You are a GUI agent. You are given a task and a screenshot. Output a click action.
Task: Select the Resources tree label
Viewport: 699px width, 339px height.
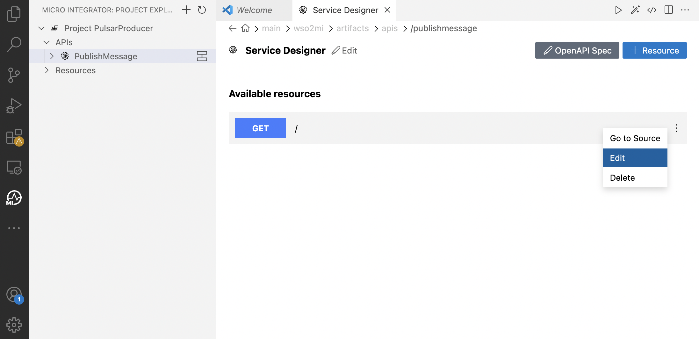click(76, 70)
